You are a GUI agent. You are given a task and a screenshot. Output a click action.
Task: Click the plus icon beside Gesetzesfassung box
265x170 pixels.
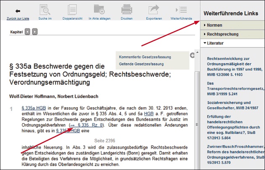pyautogui.click(x=192, y=55)
